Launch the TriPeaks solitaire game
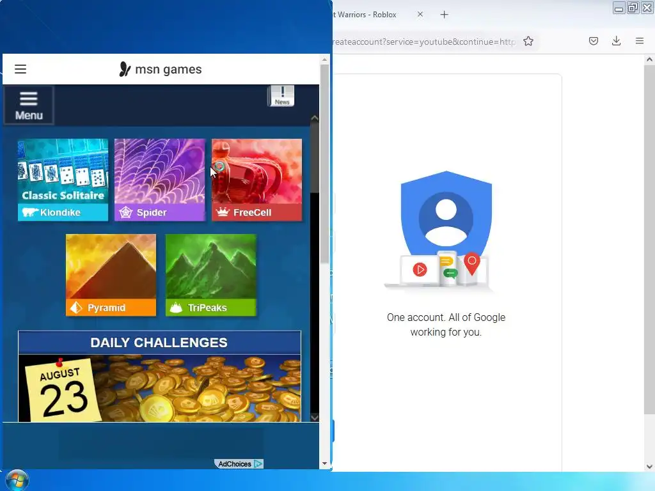This screenshot has width=655, height=491. point(211,275)
